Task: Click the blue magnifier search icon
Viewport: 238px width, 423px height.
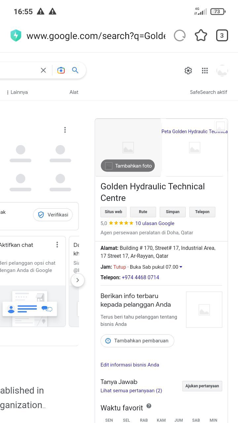Action: (x=75, y=70)
